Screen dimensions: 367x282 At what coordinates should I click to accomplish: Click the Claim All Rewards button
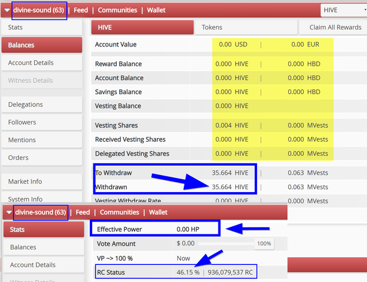pyautogui.click(x=334, y=28)
